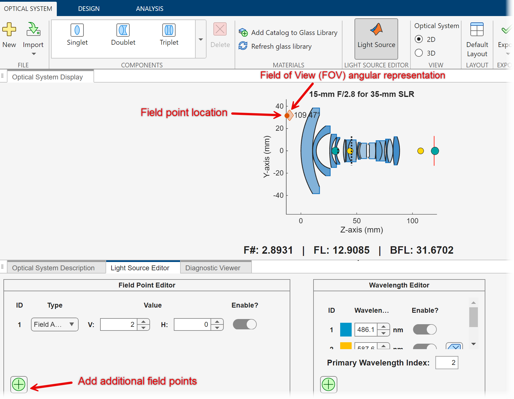Select the Triplet lens component
The width and height of the screenshot is (514, 399).
click(x=169, y=35)
